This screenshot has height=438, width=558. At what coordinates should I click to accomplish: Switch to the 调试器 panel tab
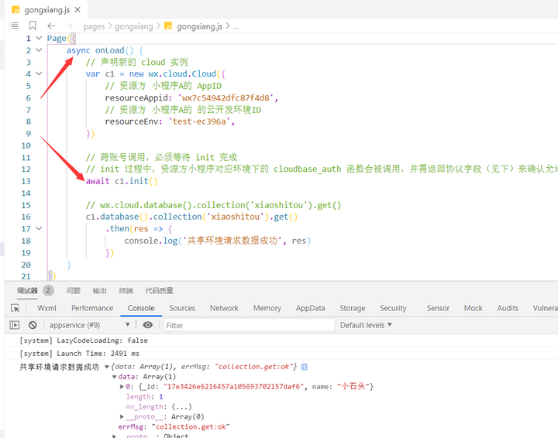click(x=27, y=290)
